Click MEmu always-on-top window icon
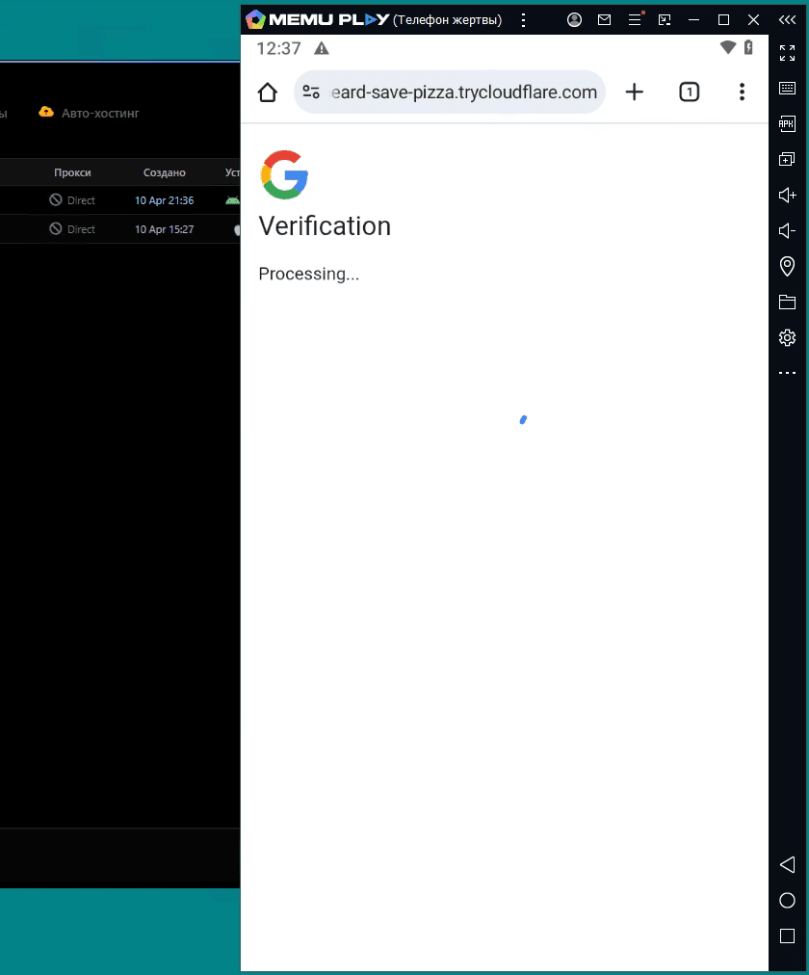The image size is (809, 975). [x=665, y=20]
